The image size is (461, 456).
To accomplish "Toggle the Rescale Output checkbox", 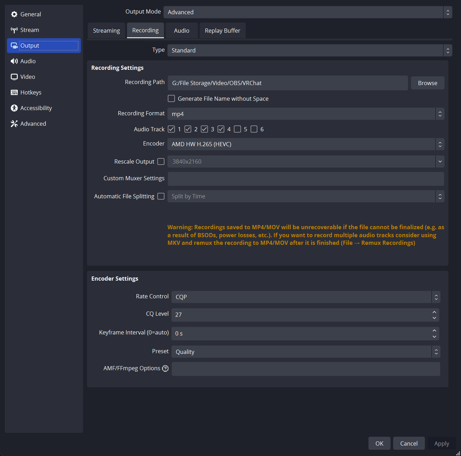I will coord(161,161).
